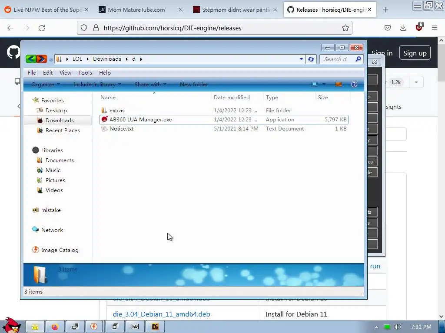Image resolution: width=445 pixels, height=333 pixels.
Task: Open Videos library
Action: 54,190
